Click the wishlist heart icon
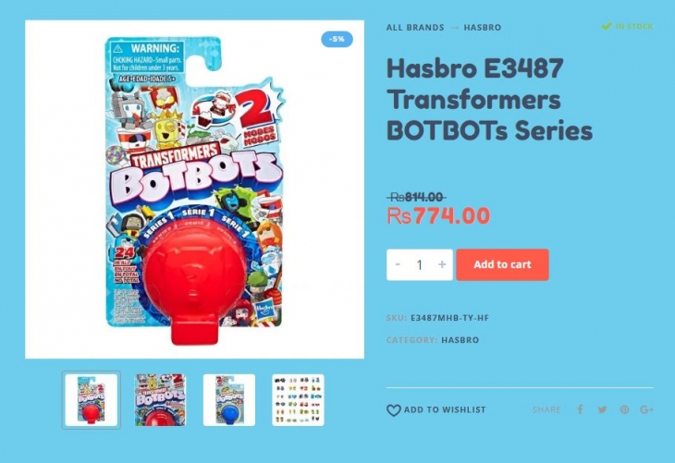Viewport: 675px width, 463px height. pyautogui.click(x=394, y=410)
